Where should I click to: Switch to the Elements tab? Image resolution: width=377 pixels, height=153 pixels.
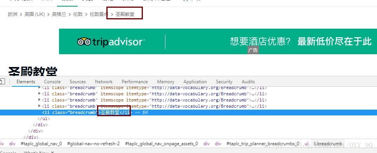click(26, 82)
